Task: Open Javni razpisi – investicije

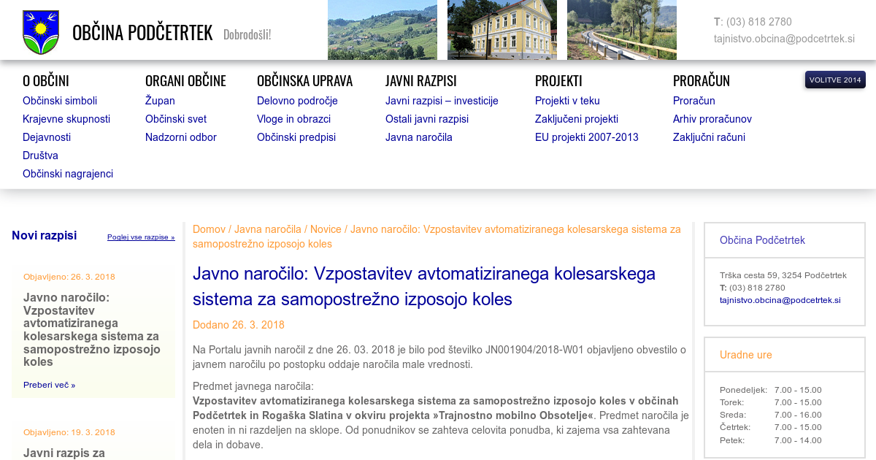Action: click(442, 101)
